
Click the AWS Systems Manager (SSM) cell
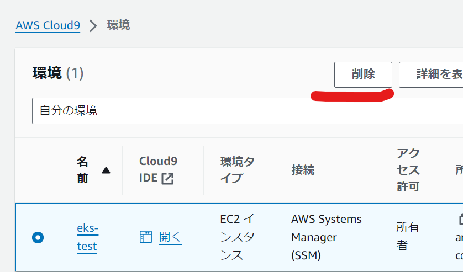click(327, 237)
